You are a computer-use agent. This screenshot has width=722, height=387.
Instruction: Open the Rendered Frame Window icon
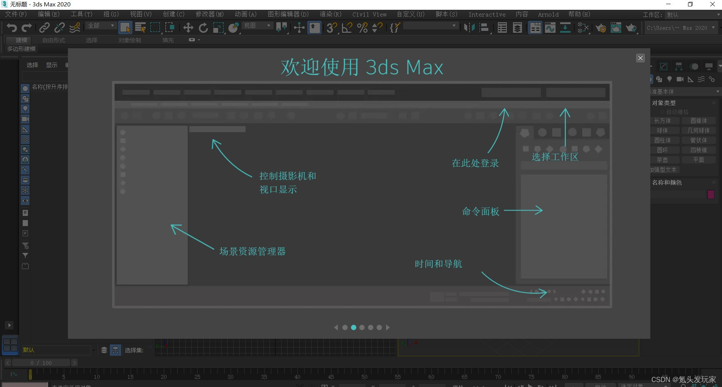(616, 28)
